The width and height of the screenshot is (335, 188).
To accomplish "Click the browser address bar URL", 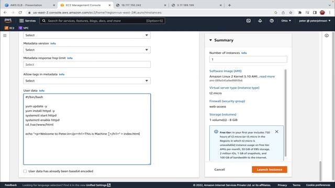I will click(97, 13).
